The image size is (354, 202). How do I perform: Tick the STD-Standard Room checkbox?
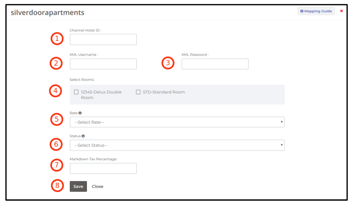[138, 92]
